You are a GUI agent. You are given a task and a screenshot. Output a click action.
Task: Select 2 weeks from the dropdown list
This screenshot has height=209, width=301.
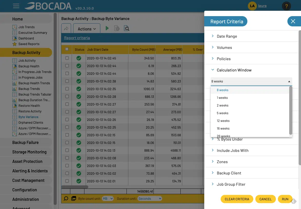click(250, 105)
